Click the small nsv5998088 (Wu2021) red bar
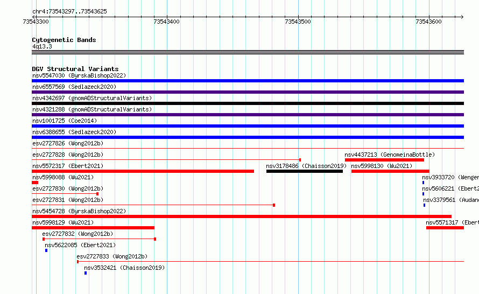Screen dimensions: 479x294 point(35,183)
